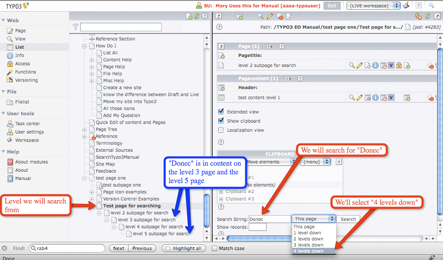Click the pencil edit icon in top toolbar

[270, 17]
